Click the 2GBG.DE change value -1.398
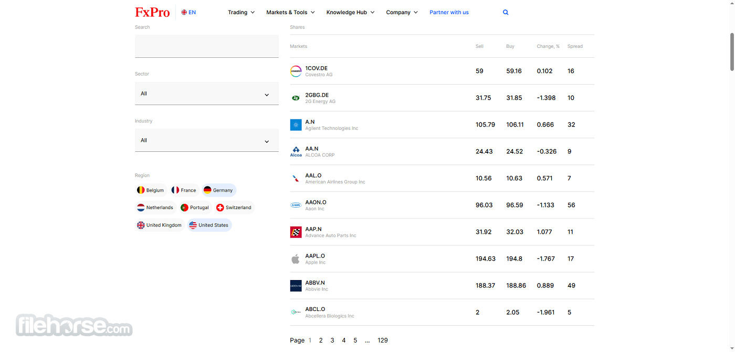735x352 pixels. point(546,98)
